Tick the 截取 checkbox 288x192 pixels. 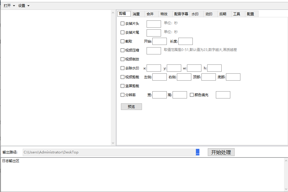pyautogui.click(x=123, y=41)
